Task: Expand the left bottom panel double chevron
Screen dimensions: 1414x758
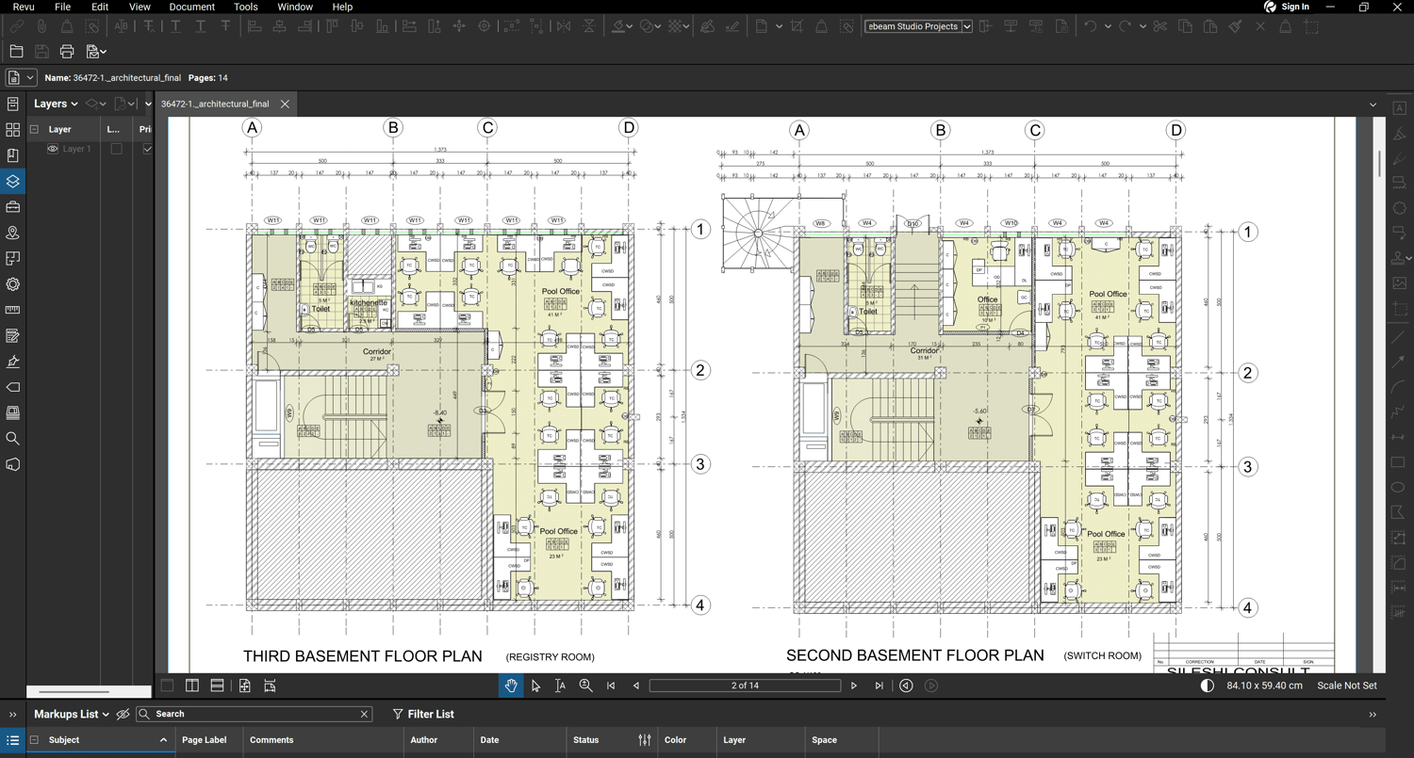Action: pyautogui.click(x=13, y=715)
